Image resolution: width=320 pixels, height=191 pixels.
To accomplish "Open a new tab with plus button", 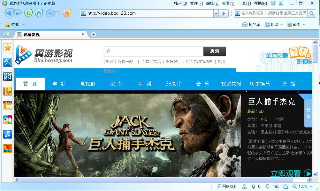I will pos(94,34).
